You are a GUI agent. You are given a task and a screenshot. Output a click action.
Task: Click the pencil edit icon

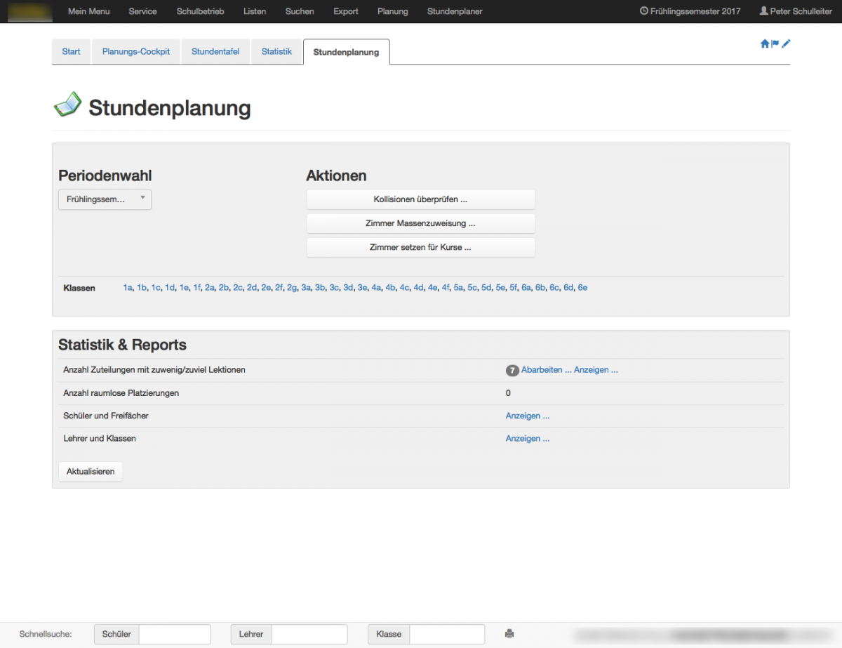pyautogui.click(x=786, y=44)
